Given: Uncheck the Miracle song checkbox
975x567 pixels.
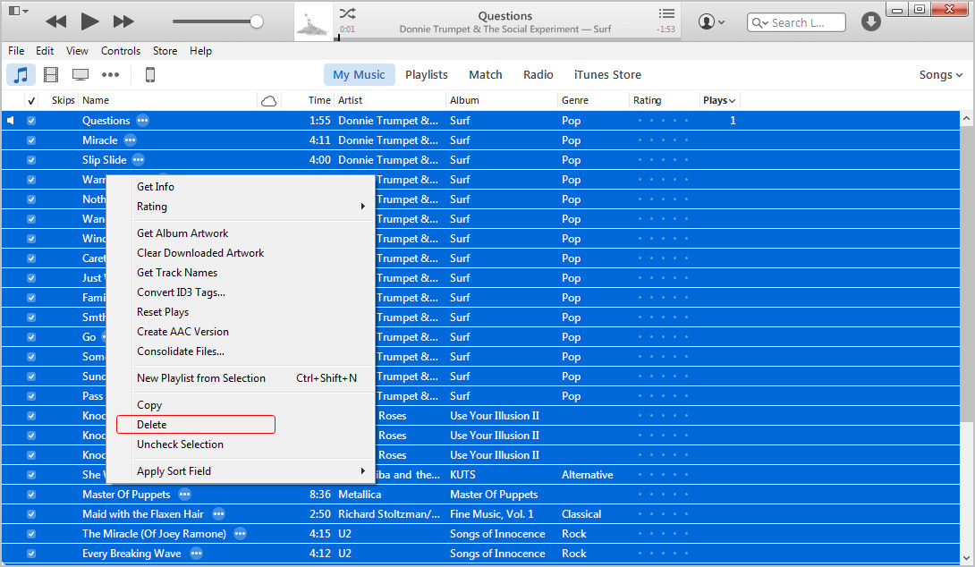Looking at the screenshot, I should 31,140.
